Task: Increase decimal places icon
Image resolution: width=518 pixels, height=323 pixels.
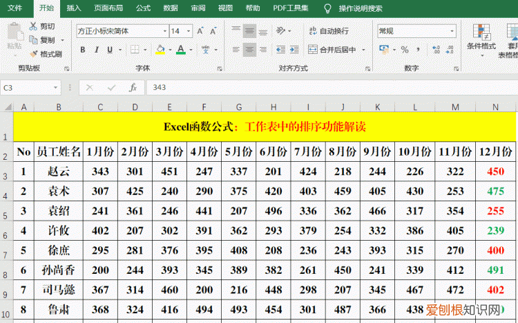Action: (x=436, y=50)
